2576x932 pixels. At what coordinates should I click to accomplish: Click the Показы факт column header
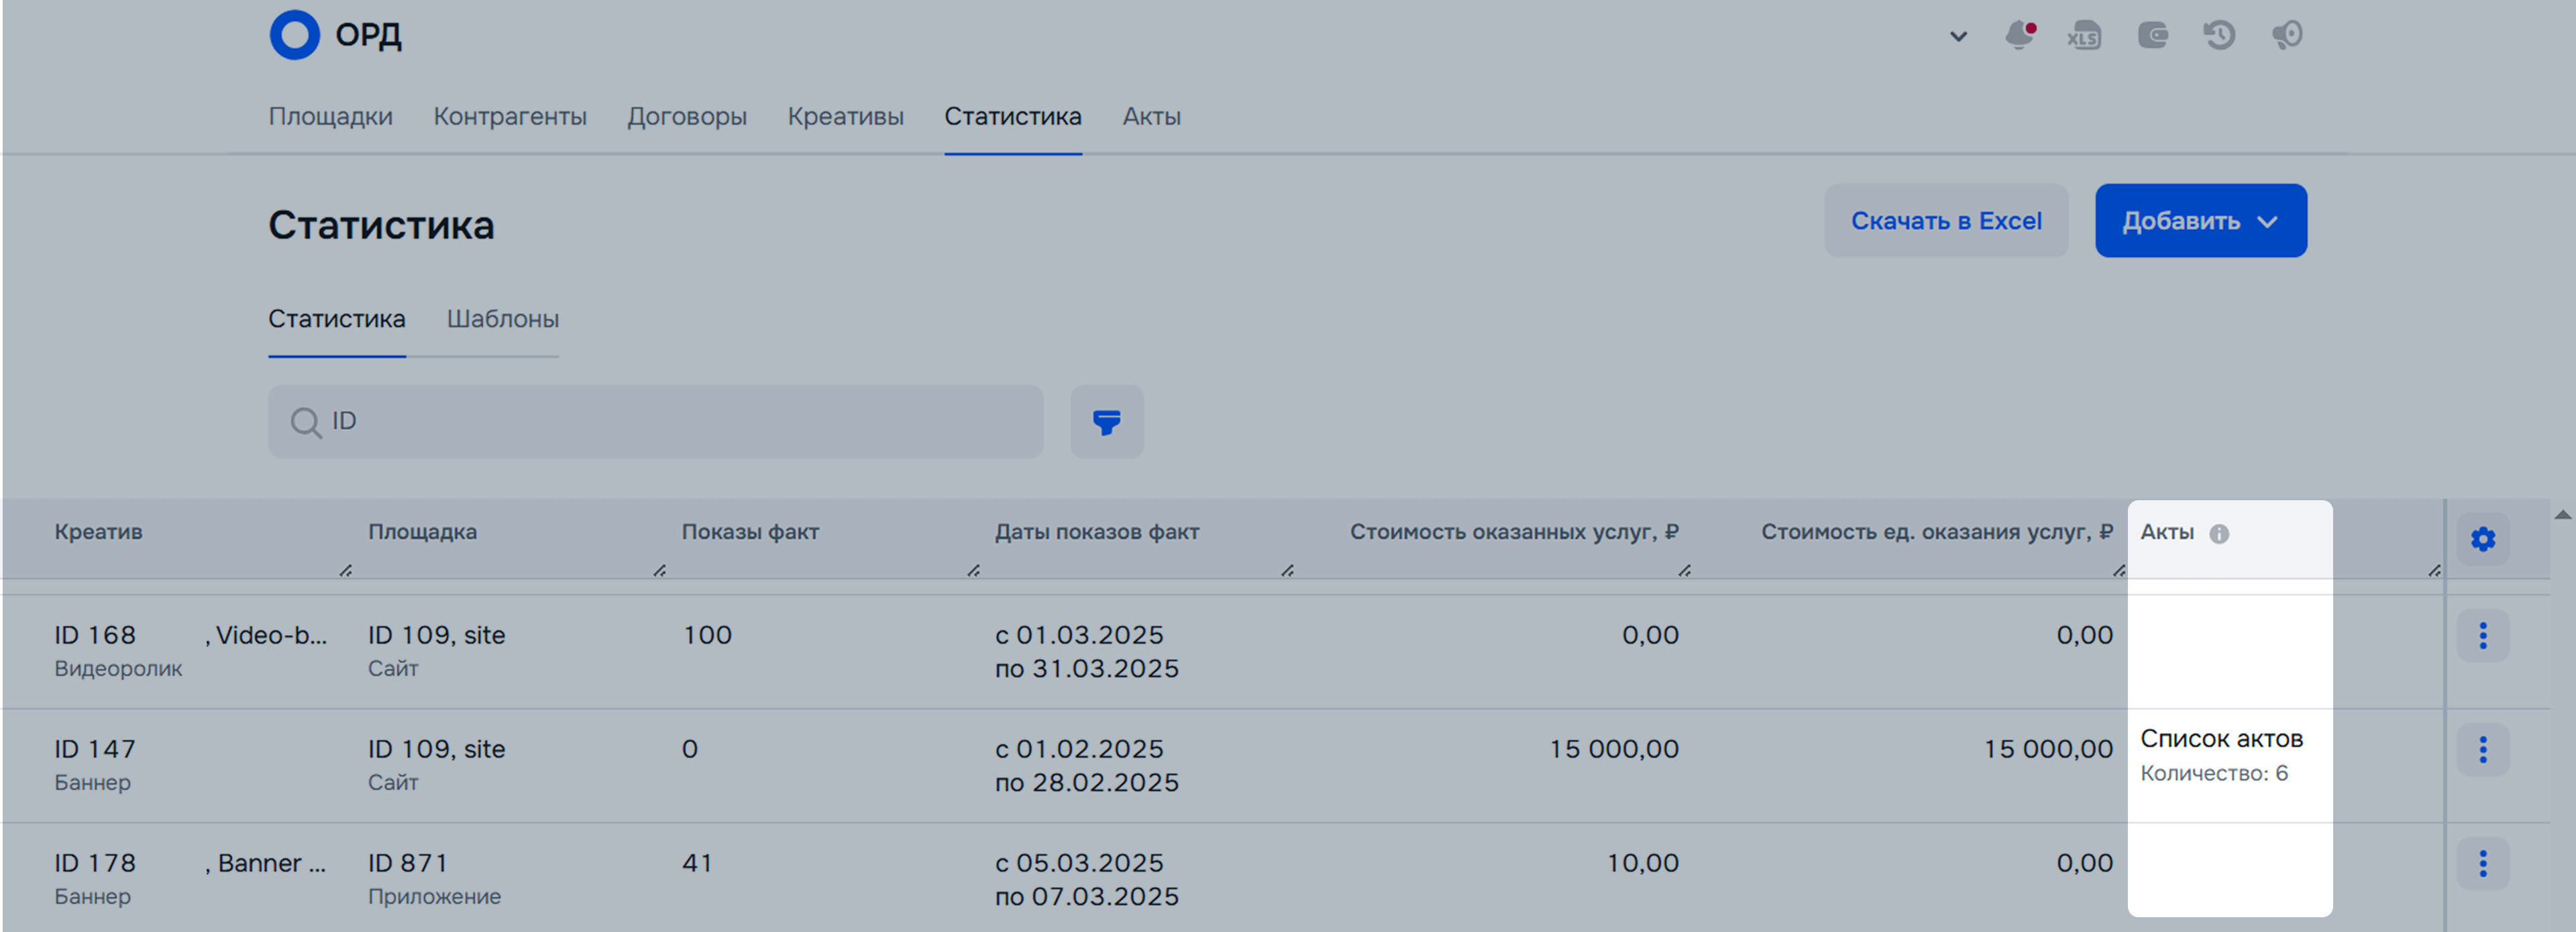click(x=750, y=532)
